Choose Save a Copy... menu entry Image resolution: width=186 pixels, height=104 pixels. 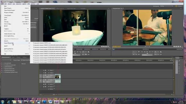[x=16, y=24]
